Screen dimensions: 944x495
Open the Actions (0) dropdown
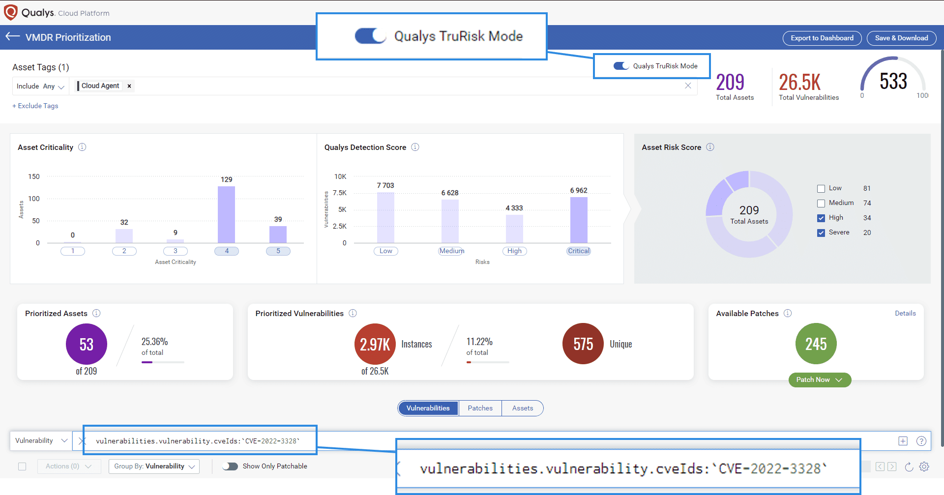(69, 466)
